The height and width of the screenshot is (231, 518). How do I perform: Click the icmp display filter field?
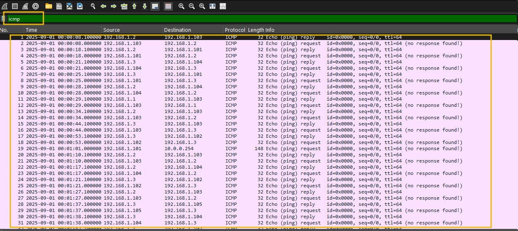point(262,19)
